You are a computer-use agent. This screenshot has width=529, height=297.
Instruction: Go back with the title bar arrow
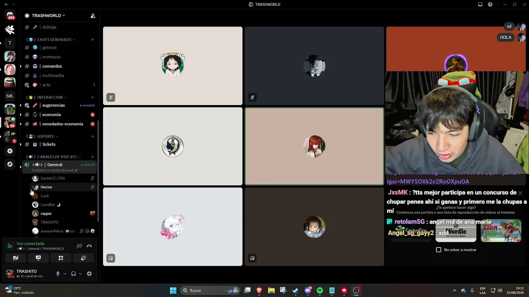point(6,5)
